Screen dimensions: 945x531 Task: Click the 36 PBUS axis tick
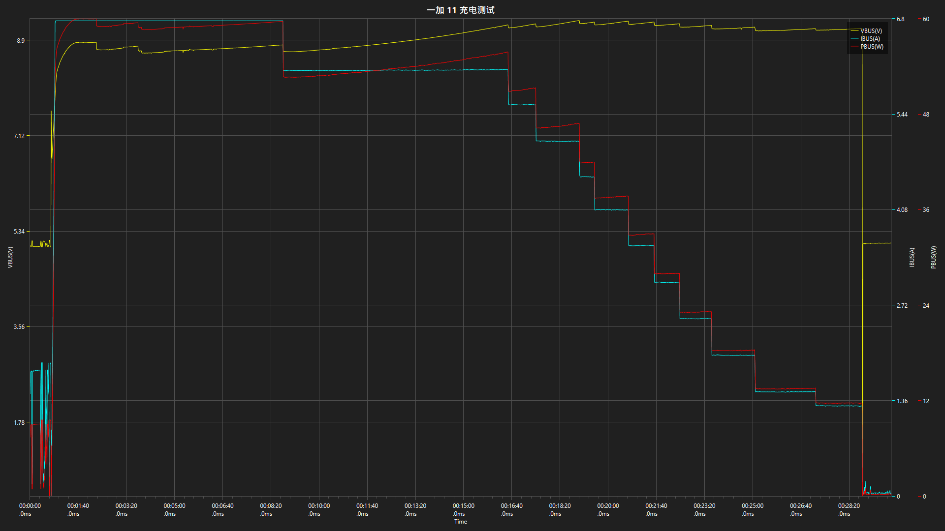pos(926,209)
